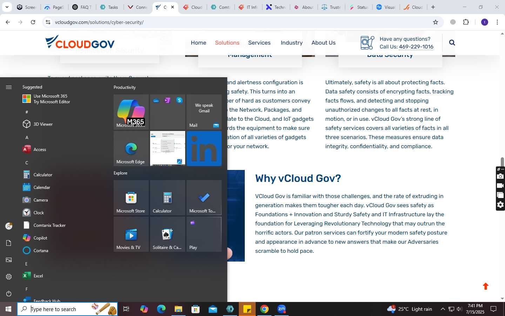
Task: Open the Documents shortcut in Start rail
Action: point(9,243)
